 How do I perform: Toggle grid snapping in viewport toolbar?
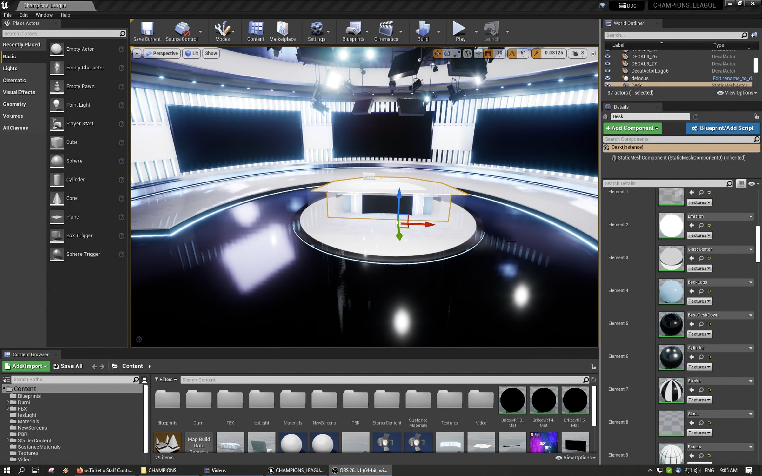[488, 54]
